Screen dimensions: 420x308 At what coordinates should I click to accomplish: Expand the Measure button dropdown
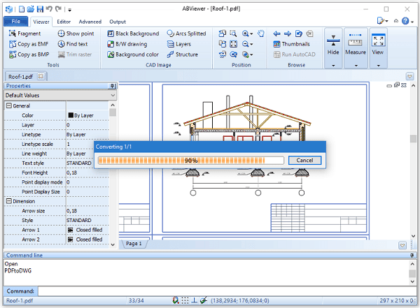click(x=356, y=65)
